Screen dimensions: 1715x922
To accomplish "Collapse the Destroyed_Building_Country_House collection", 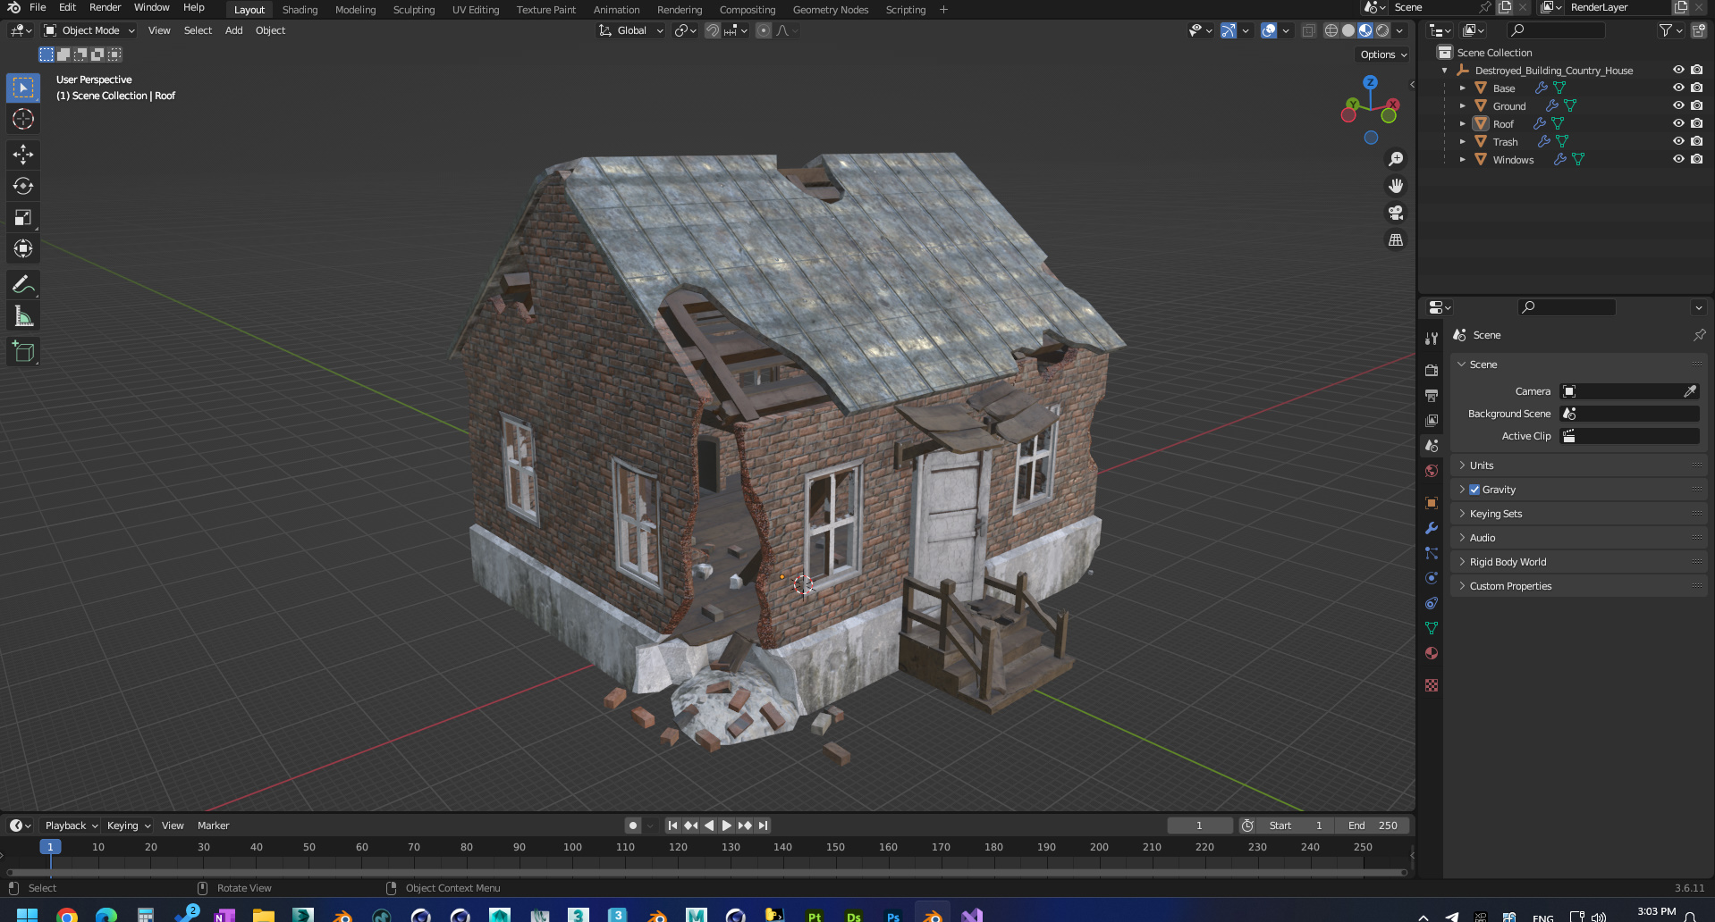I will [1444, 71].
